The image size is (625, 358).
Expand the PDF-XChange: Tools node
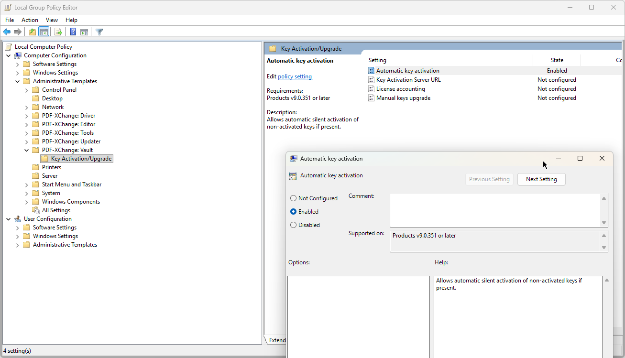(x=27, y=133)
